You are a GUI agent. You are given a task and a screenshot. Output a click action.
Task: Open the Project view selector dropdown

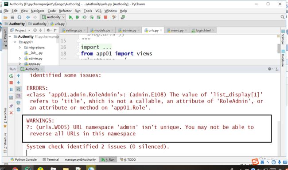click(x=20, y=30)
